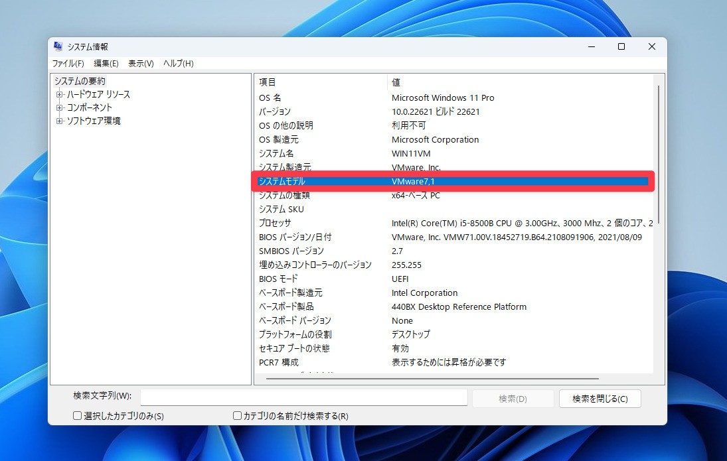Click the WIN11VM value
This screenshot has height=461, width=727.
pyautogui.click(x=411, y=153)
